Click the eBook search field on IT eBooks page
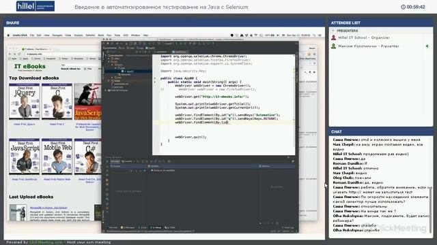The height and width of the screenshot is (245, 437). tap(81, 65)
